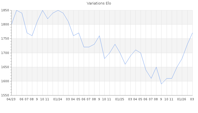This screenshot has height=113, width=198.
Task: Click the line's lowest point near 1590
Action: (161, 84)
